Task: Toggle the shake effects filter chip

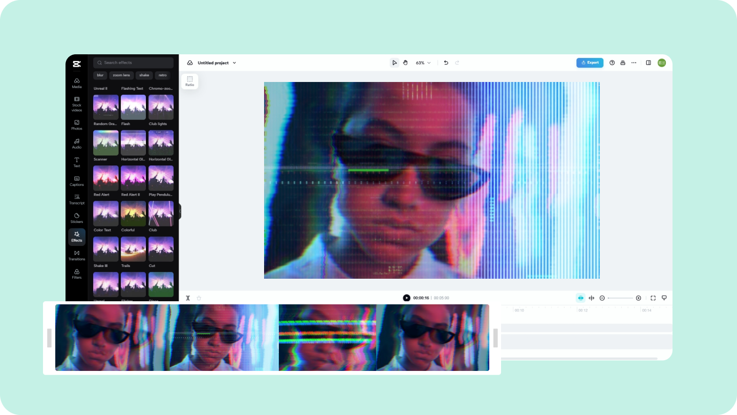Action: point(144,75)
